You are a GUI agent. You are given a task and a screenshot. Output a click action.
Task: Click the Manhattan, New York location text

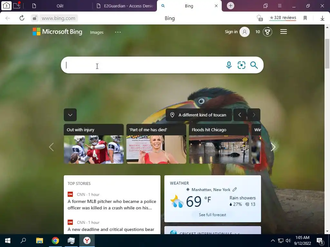coord(211,190)
